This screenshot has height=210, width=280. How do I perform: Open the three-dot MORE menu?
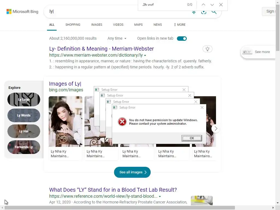pyautogui.click(x=180, y=25)
